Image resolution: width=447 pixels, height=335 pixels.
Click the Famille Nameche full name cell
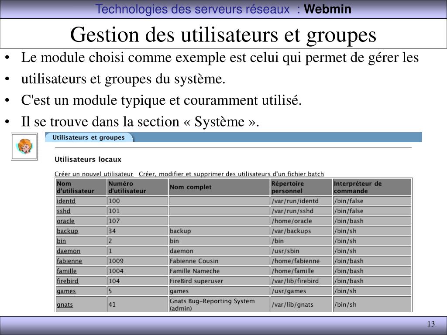tap(219, 270)
